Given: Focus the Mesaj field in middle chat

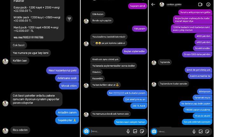Looking at the screenshot, I should [x=108, y=131].
